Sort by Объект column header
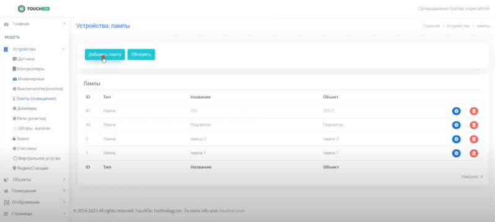Image resolution: width=495 pixels, height=222 pixels. tap(330, 97)
